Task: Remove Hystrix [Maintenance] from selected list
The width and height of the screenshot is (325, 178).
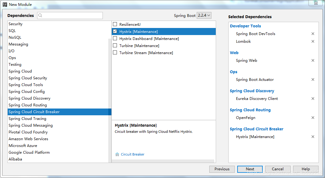Action: [x=313, y=137]
